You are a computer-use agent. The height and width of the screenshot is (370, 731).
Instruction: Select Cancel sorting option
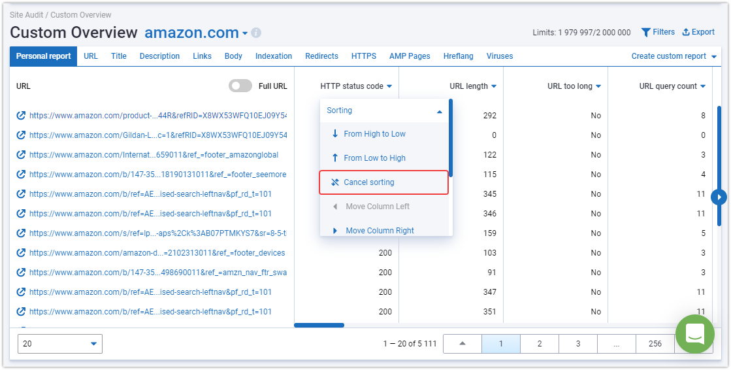pyautogui.click(x=383, y=182)
